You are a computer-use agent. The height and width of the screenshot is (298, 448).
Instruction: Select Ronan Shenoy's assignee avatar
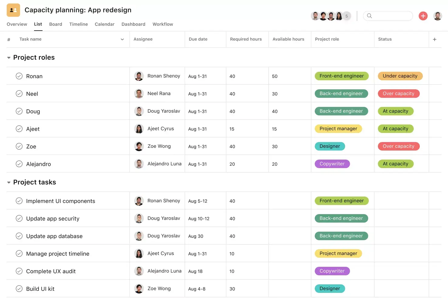(139, 76)
